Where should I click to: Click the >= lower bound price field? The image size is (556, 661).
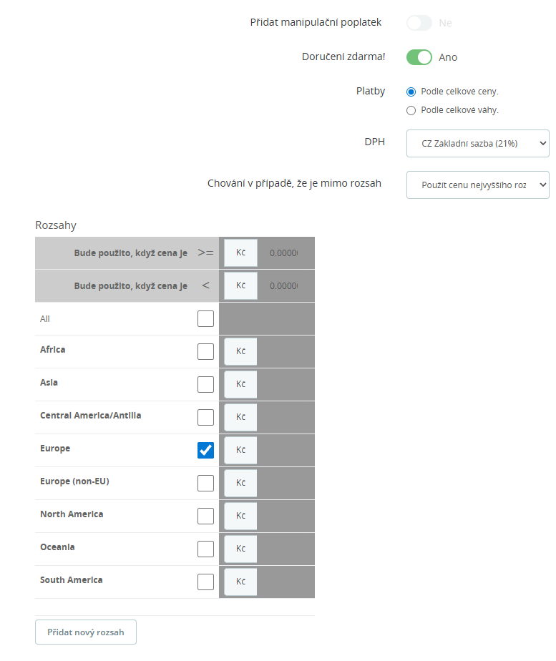pos(286,253)
